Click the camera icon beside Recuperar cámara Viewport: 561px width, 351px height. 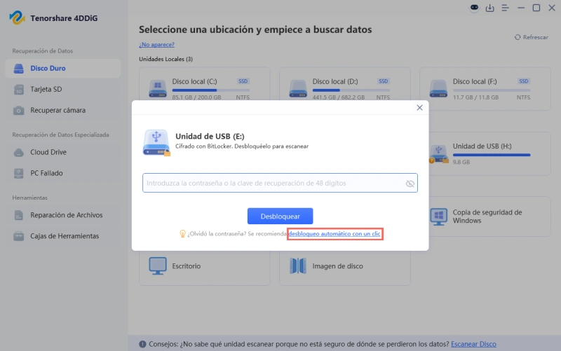[19, 111]
